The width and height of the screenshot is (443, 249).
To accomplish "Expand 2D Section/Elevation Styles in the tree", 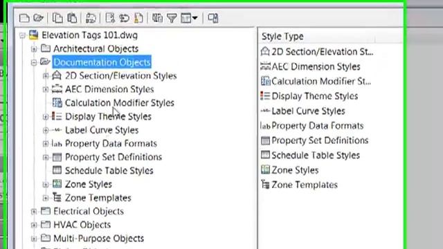I will click(x=46, y=75).
